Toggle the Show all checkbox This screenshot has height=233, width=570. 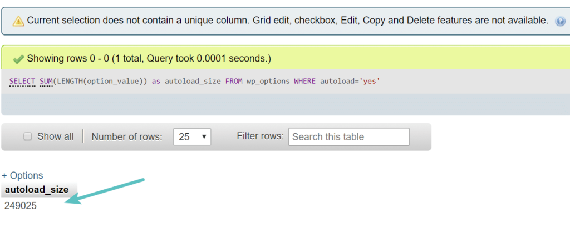tap(27, 136)
